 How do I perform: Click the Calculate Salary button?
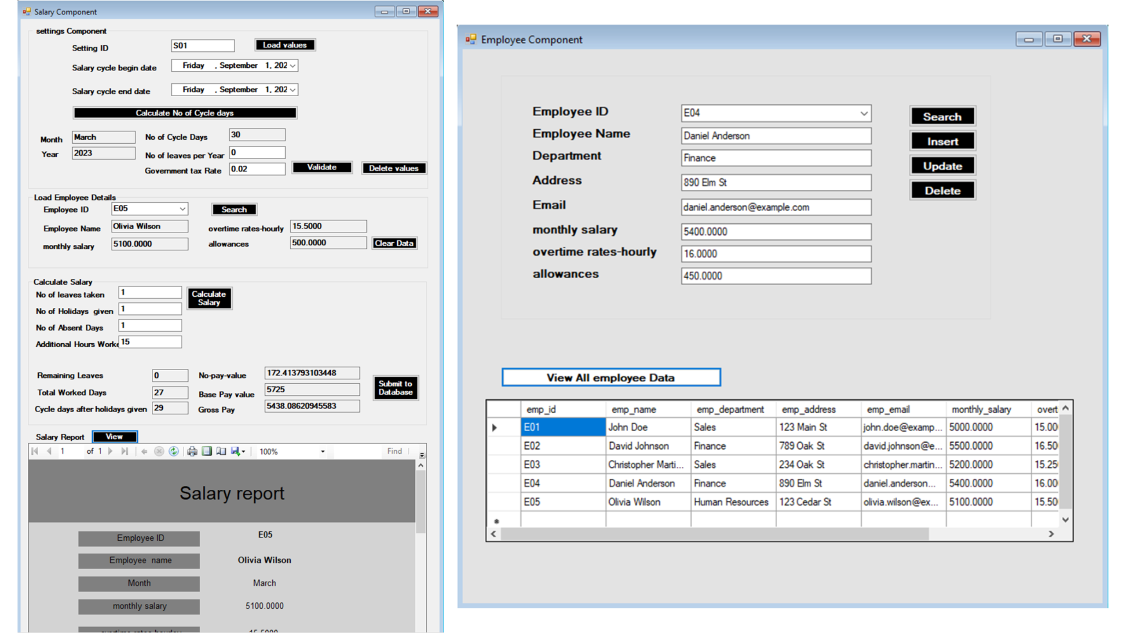(x=209, y=298)
